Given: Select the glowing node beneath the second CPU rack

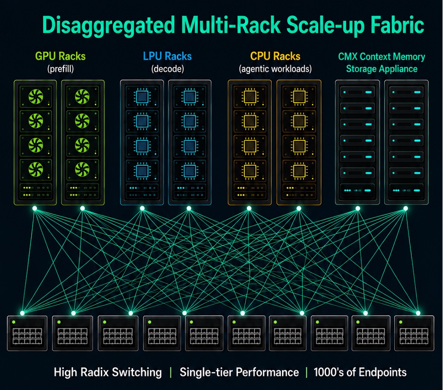Looking at the screenshot, I should [299, 208].
